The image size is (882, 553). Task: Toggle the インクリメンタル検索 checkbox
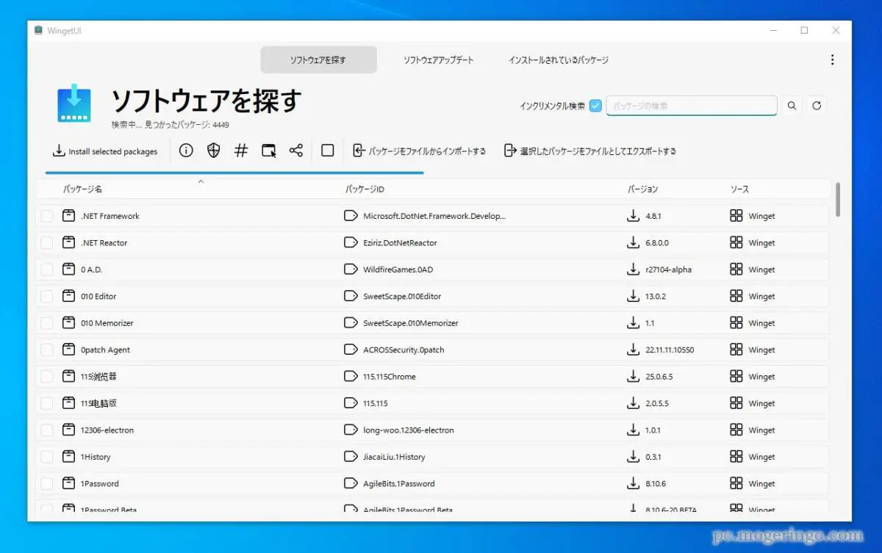[x=595, y=106]
